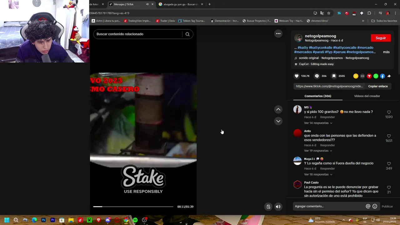Select the 'Comentarios (306)' tab
The image size is (400, 225).
pyautogui.click(x=318, y=96)
